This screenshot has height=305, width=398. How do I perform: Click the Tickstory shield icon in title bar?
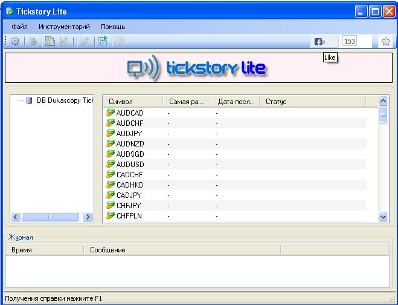coord(10,11)
